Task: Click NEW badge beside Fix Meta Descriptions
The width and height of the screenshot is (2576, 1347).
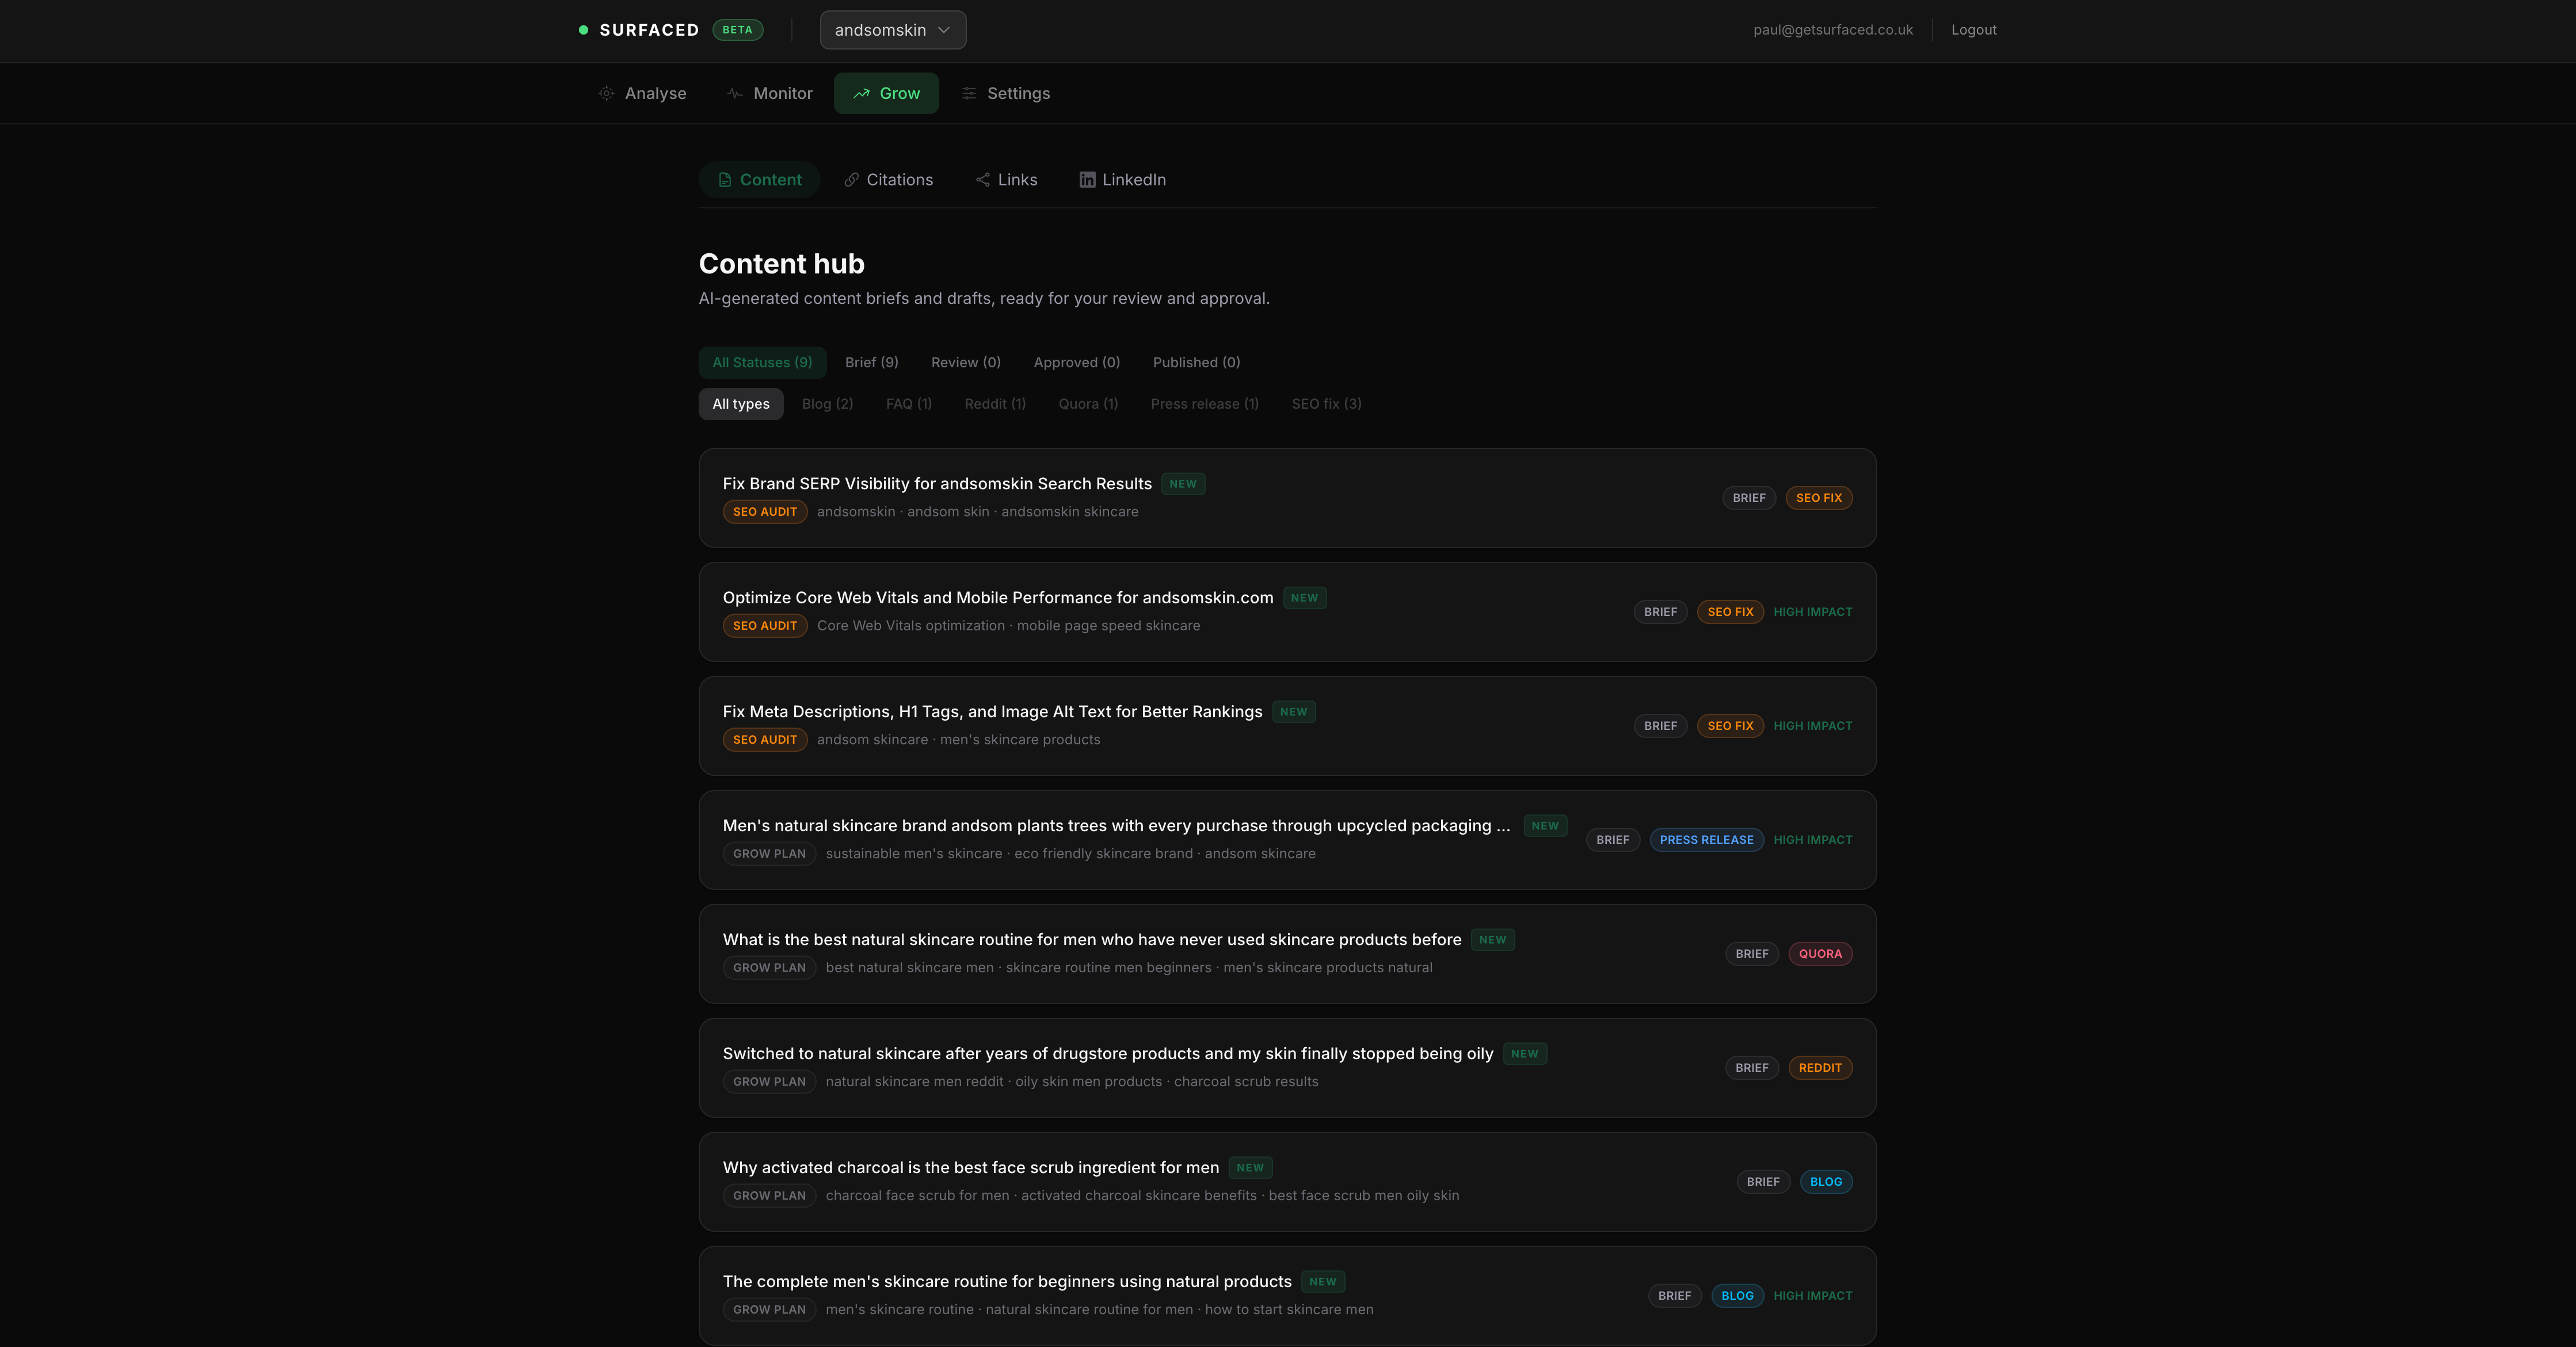Action: [x=1293, y=712]
